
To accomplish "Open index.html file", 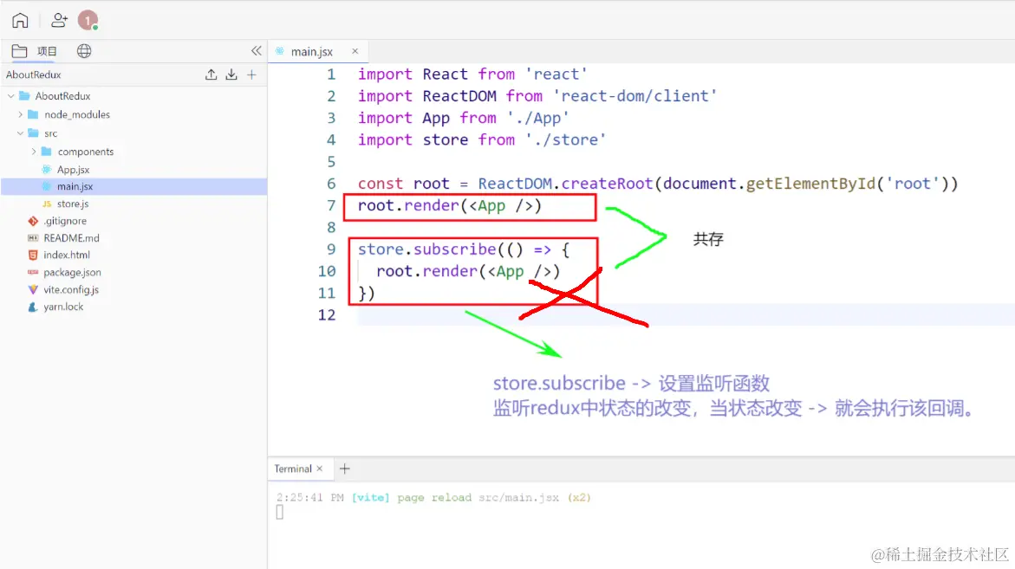I will click(67, 255).
